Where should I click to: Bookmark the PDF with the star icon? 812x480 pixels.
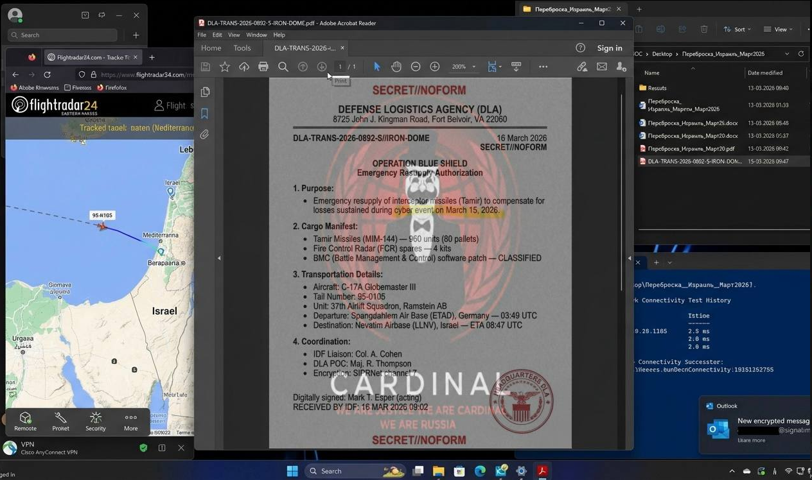224,67
